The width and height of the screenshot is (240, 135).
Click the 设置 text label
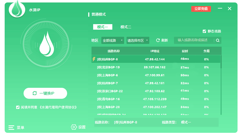click(x=82, y=127)
